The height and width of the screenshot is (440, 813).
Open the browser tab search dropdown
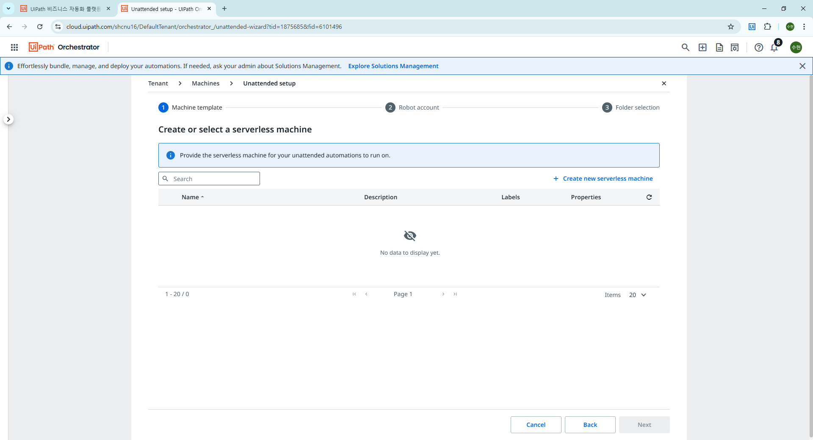8,8
